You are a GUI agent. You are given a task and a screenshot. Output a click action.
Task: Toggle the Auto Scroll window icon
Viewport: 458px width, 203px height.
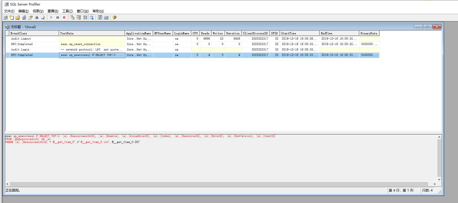92,17
